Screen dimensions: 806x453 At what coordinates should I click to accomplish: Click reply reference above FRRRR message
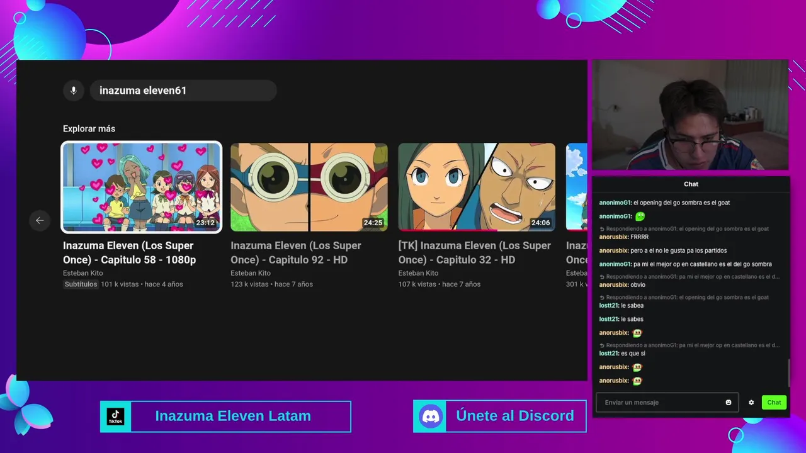[x=684, y=229]
